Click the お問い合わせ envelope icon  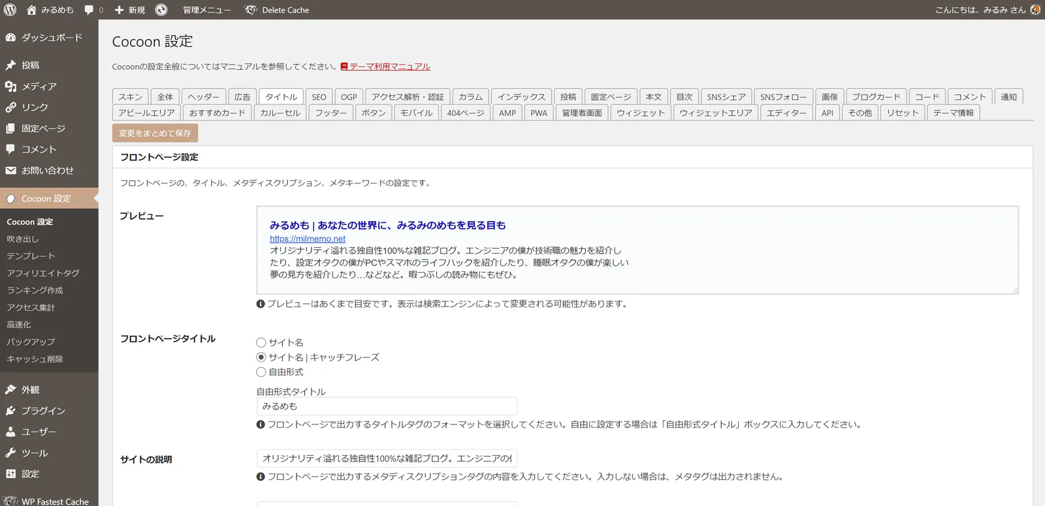coord(10,170)
